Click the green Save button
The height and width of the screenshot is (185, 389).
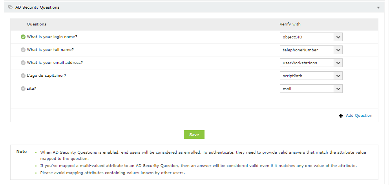(194, 134)
